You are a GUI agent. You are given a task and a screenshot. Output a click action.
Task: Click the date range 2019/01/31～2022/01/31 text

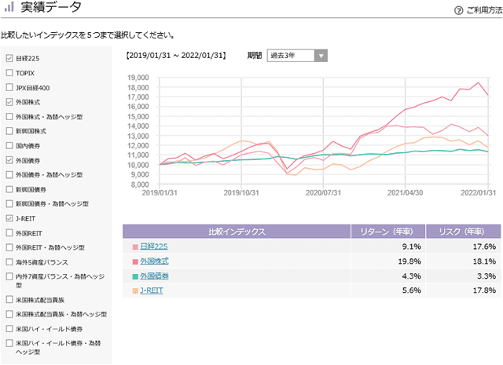(176, 56)
